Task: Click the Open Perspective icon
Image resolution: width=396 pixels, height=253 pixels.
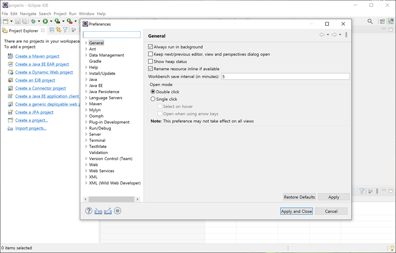Action: click(x=382, y=21)
